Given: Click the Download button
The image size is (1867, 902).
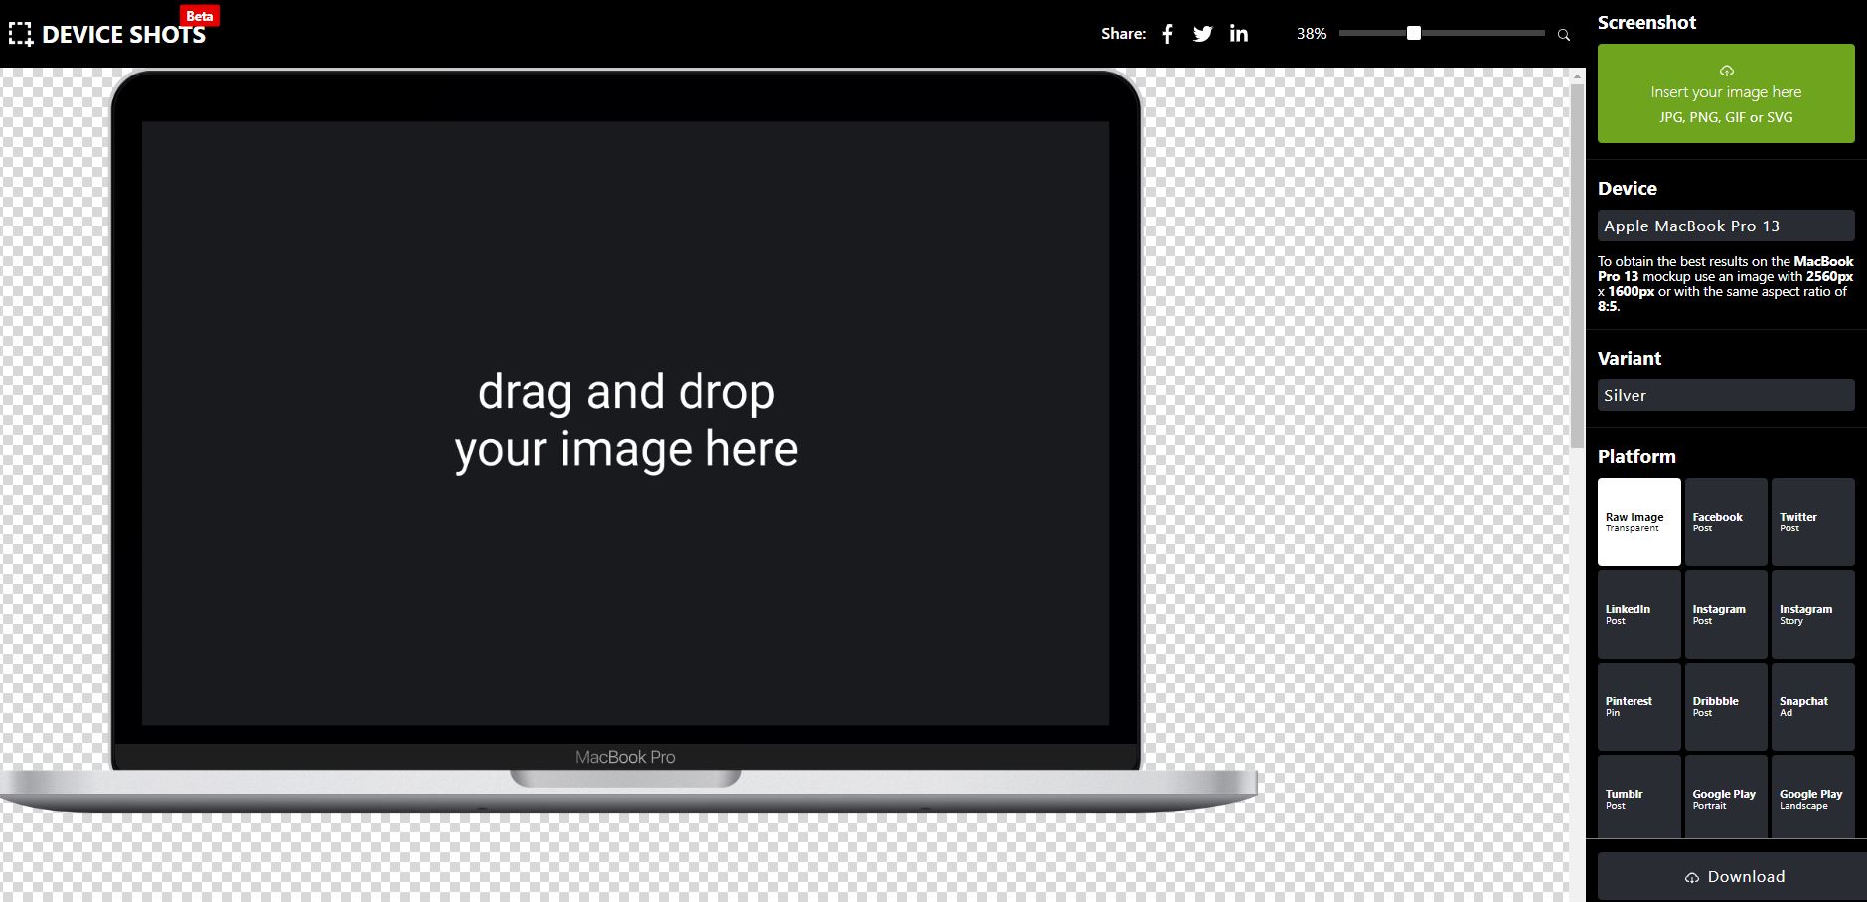Looking at the screenshot, I should coord(1732,877).
